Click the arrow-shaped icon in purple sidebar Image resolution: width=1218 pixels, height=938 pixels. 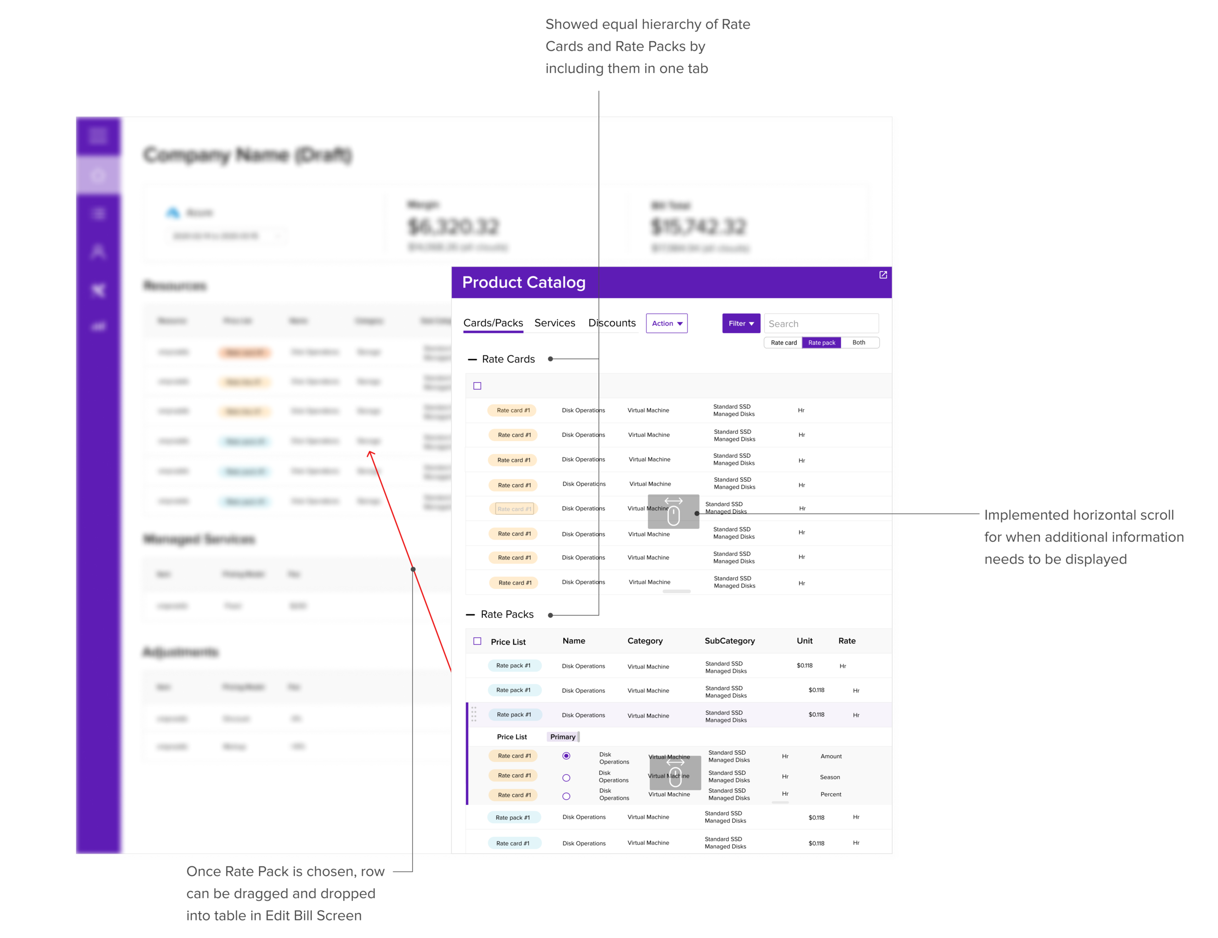click(x=98, y=290)
